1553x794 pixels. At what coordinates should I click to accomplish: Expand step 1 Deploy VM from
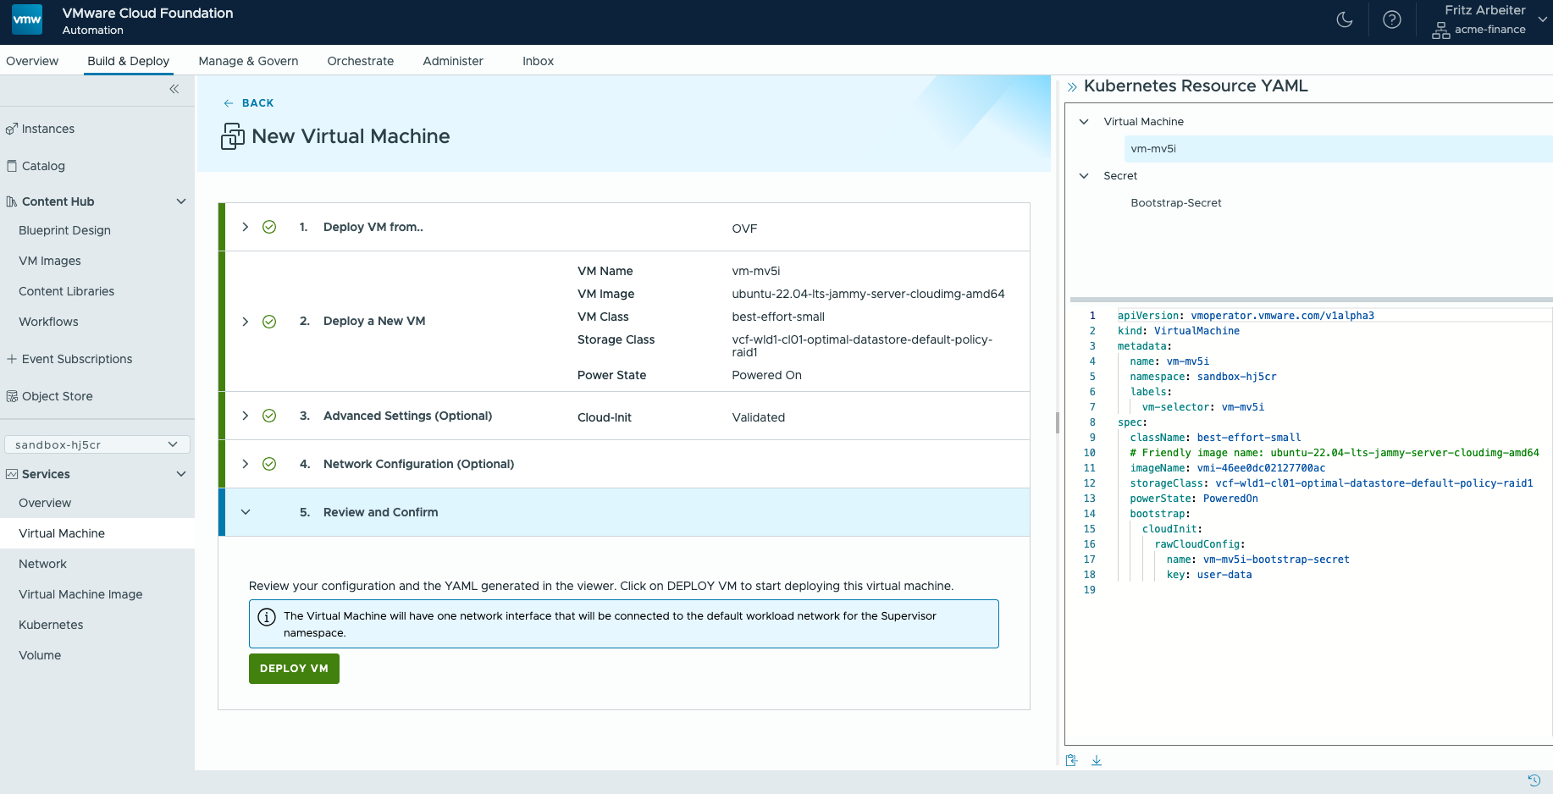pos(245,226)
